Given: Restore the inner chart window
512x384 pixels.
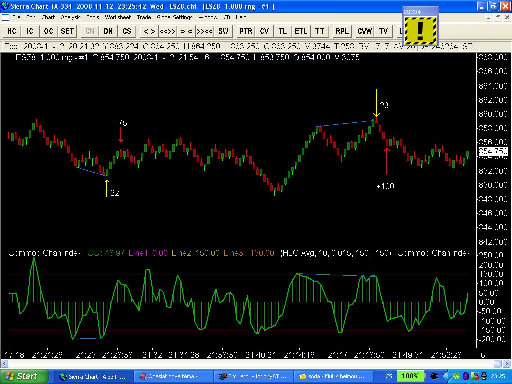Looking at the screenshot, I should (x=497, y=17).
